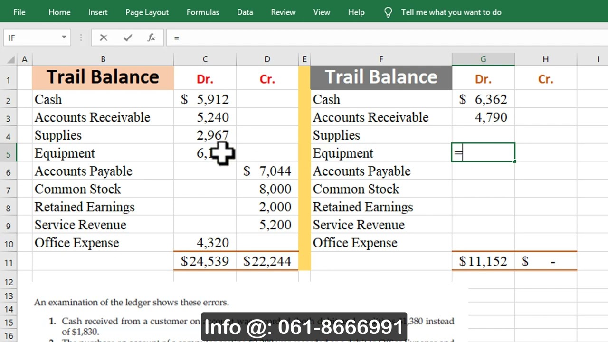This screenshot has width=608, height=342.
Task: Select the Common Stock value 8,000
Action: coord(267,189)
